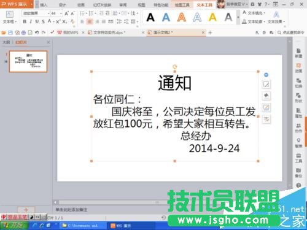Open the WPS 演示 application menu

pos(17,4)
